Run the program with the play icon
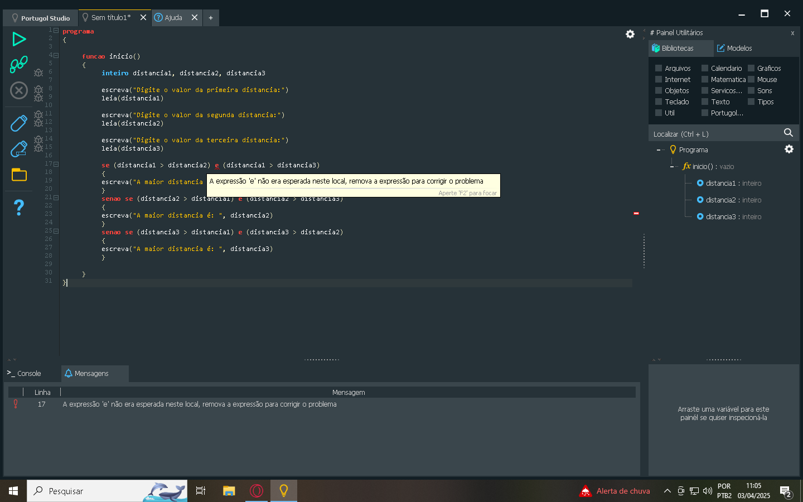803x502 pixels. [19, 39]
